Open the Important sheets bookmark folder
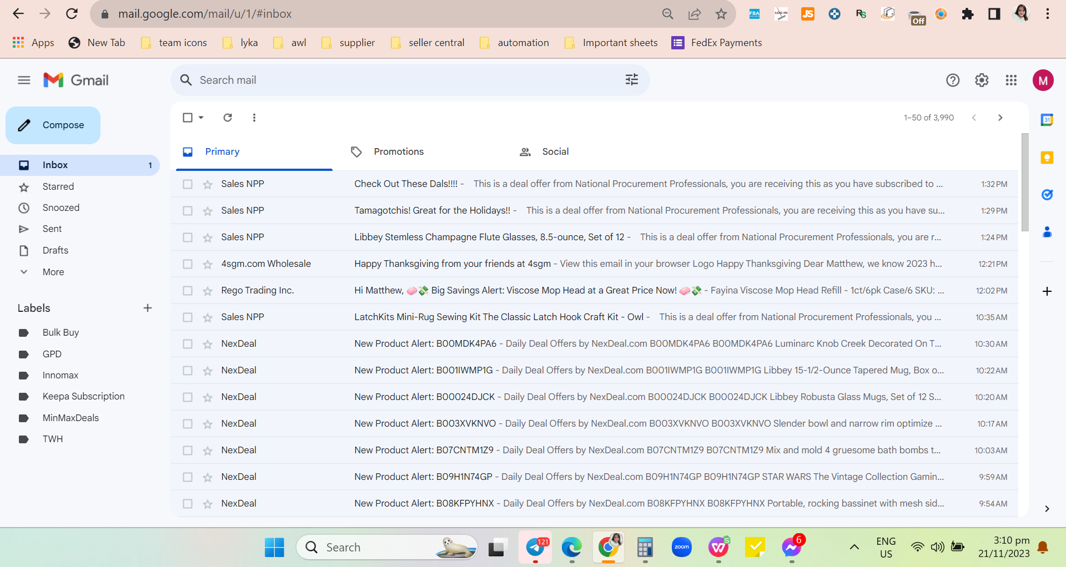1066x567 pixels. (611, 43)
